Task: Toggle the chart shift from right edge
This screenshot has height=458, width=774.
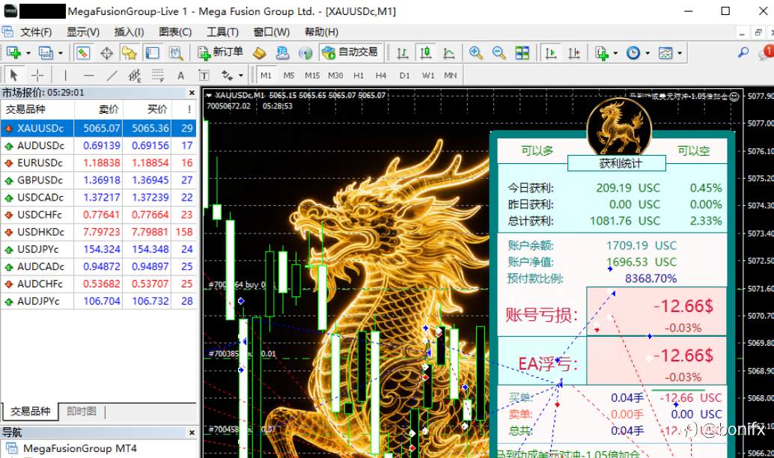Action: click(573, 52)
